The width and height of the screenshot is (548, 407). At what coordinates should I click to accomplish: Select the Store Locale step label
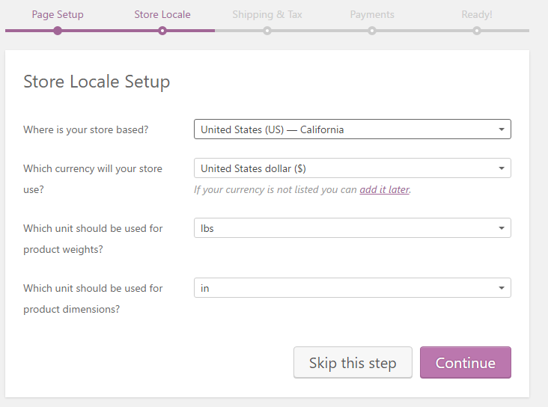[162, 15]
